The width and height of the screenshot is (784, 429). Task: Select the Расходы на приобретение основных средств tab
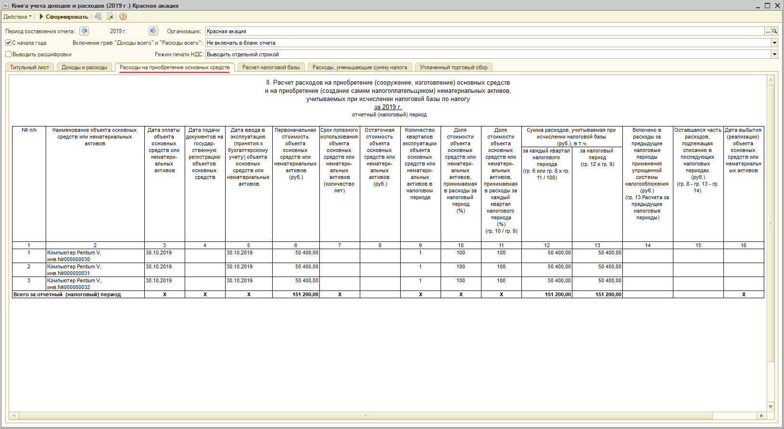click(175, 67)
